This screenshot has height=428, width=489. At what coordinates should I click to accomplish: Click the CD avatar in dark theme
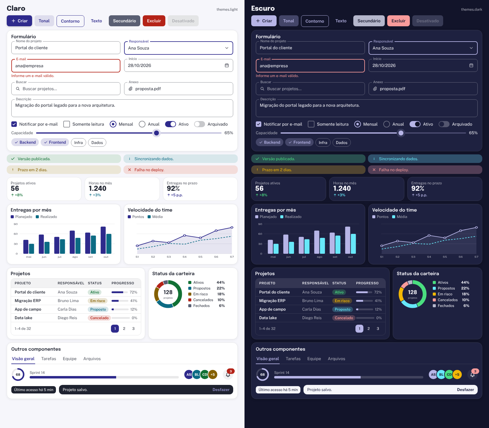449,374
